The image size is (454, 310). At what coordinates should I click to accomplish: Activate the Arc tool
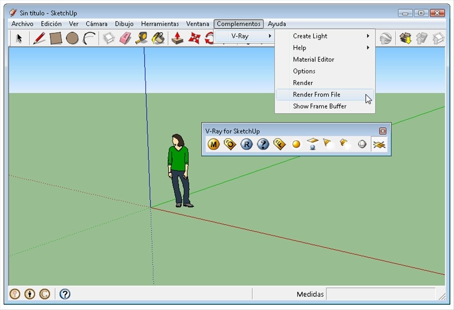89,38
